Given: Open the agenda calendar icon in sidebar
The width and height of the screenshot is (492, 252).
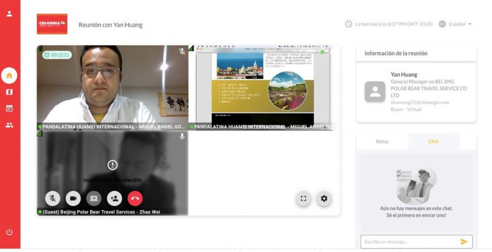Looking at the screenshot, I should pyautogui.click(x=9, y=108).
